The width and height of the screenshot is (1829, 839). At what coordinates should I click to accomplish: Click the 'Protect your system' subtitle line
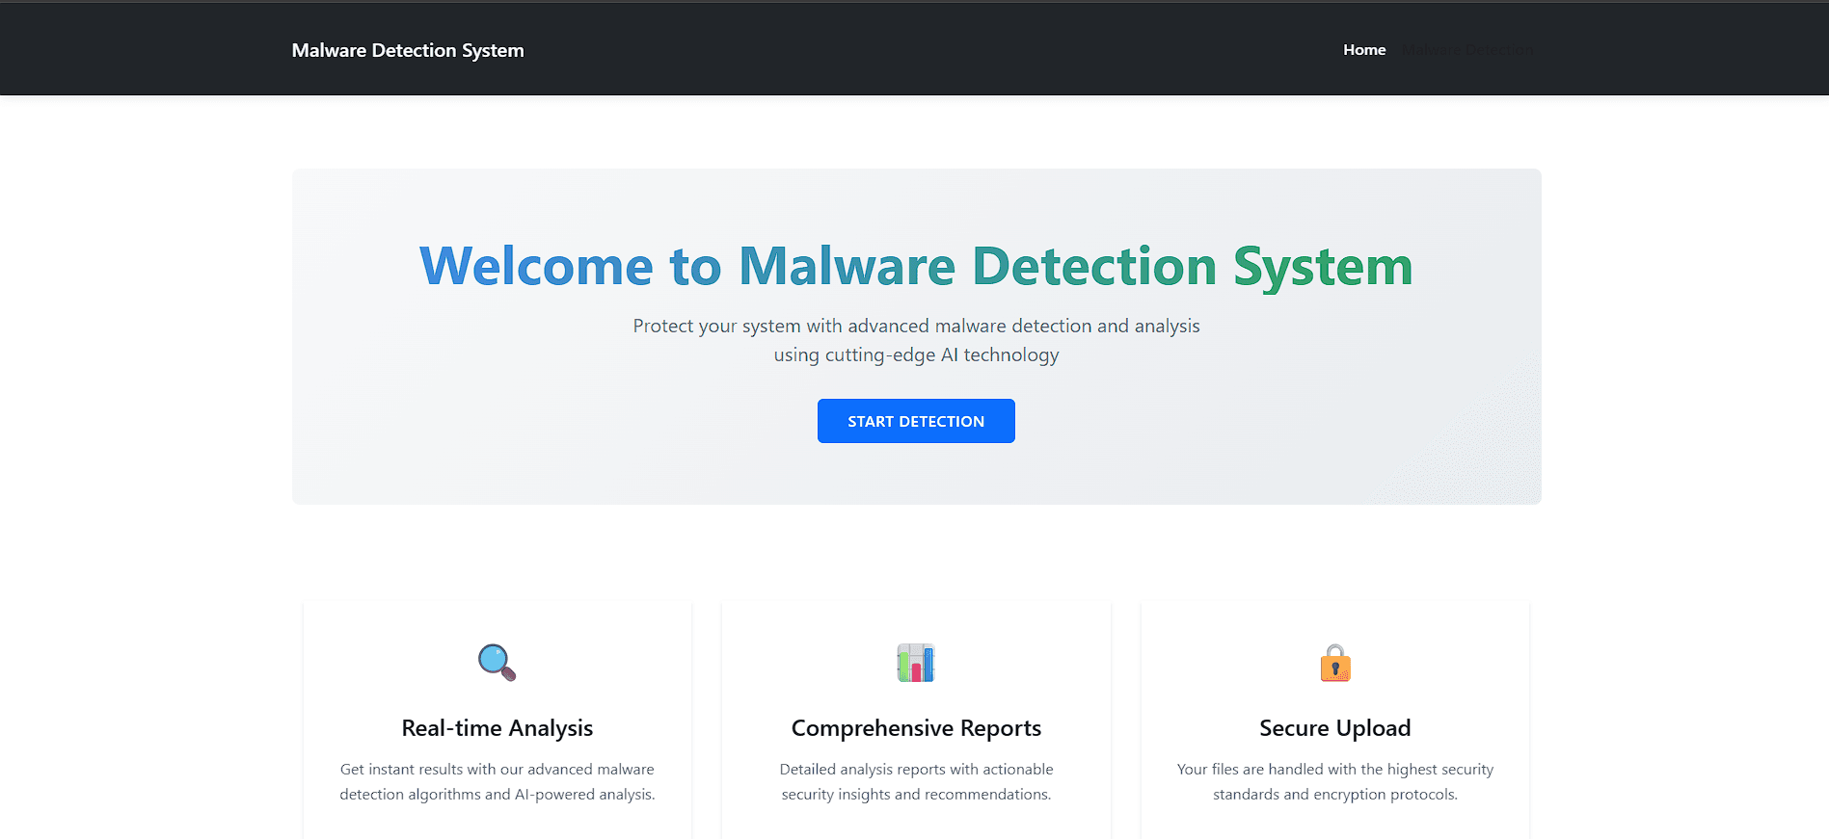(x=915, y=327)
